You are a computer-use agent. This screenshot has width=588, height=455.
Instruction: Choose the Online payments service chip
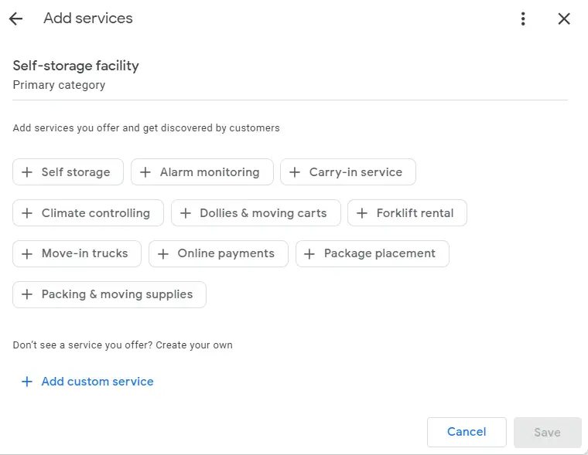pos(218,253)
